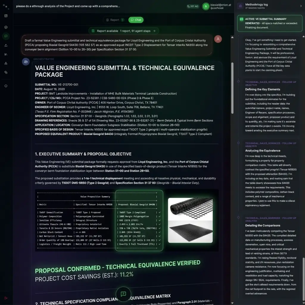Click the methodology log scrollbar down arrow

click(304, 303)
